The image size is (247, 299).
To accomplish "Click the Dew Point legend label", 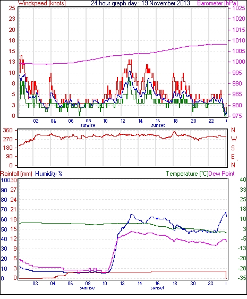I will [x=222, y=174].
